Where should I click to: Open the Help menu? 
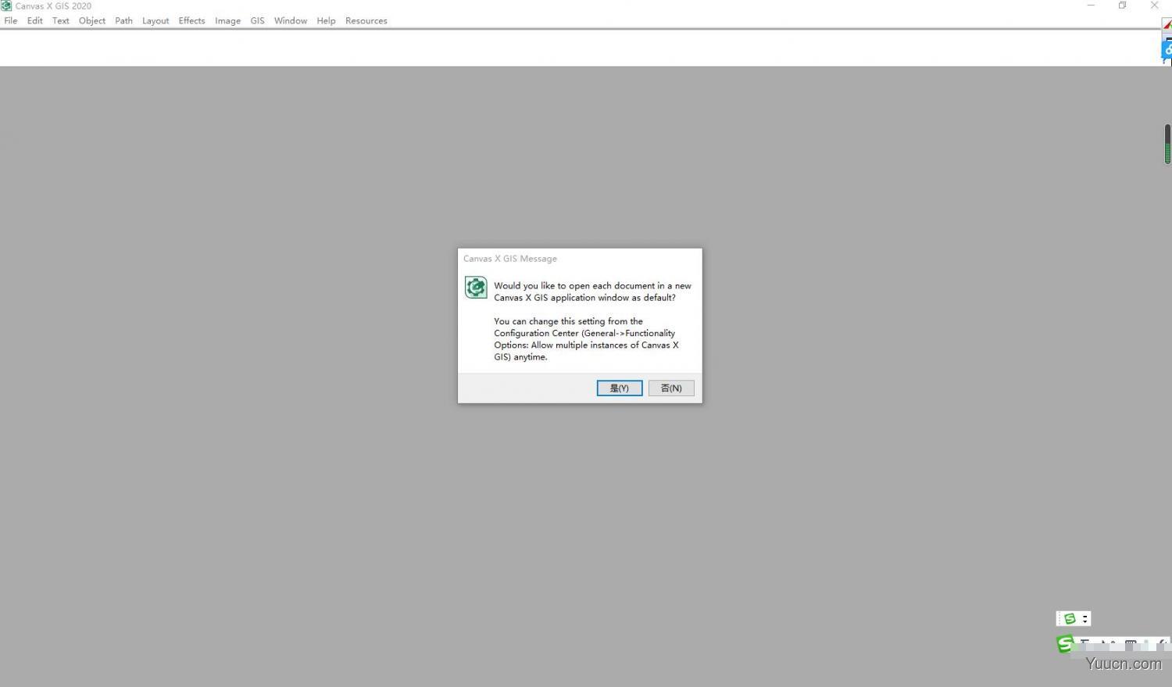327,20
